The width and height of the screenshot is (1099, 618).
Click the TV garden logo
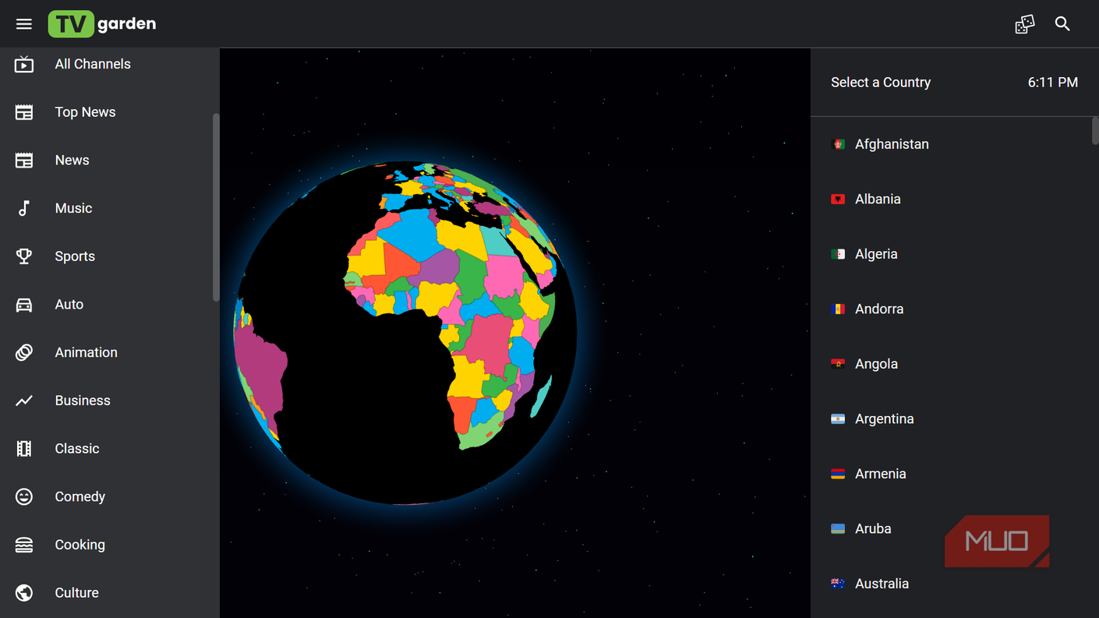pyautogui.click(x=102, y=24)
